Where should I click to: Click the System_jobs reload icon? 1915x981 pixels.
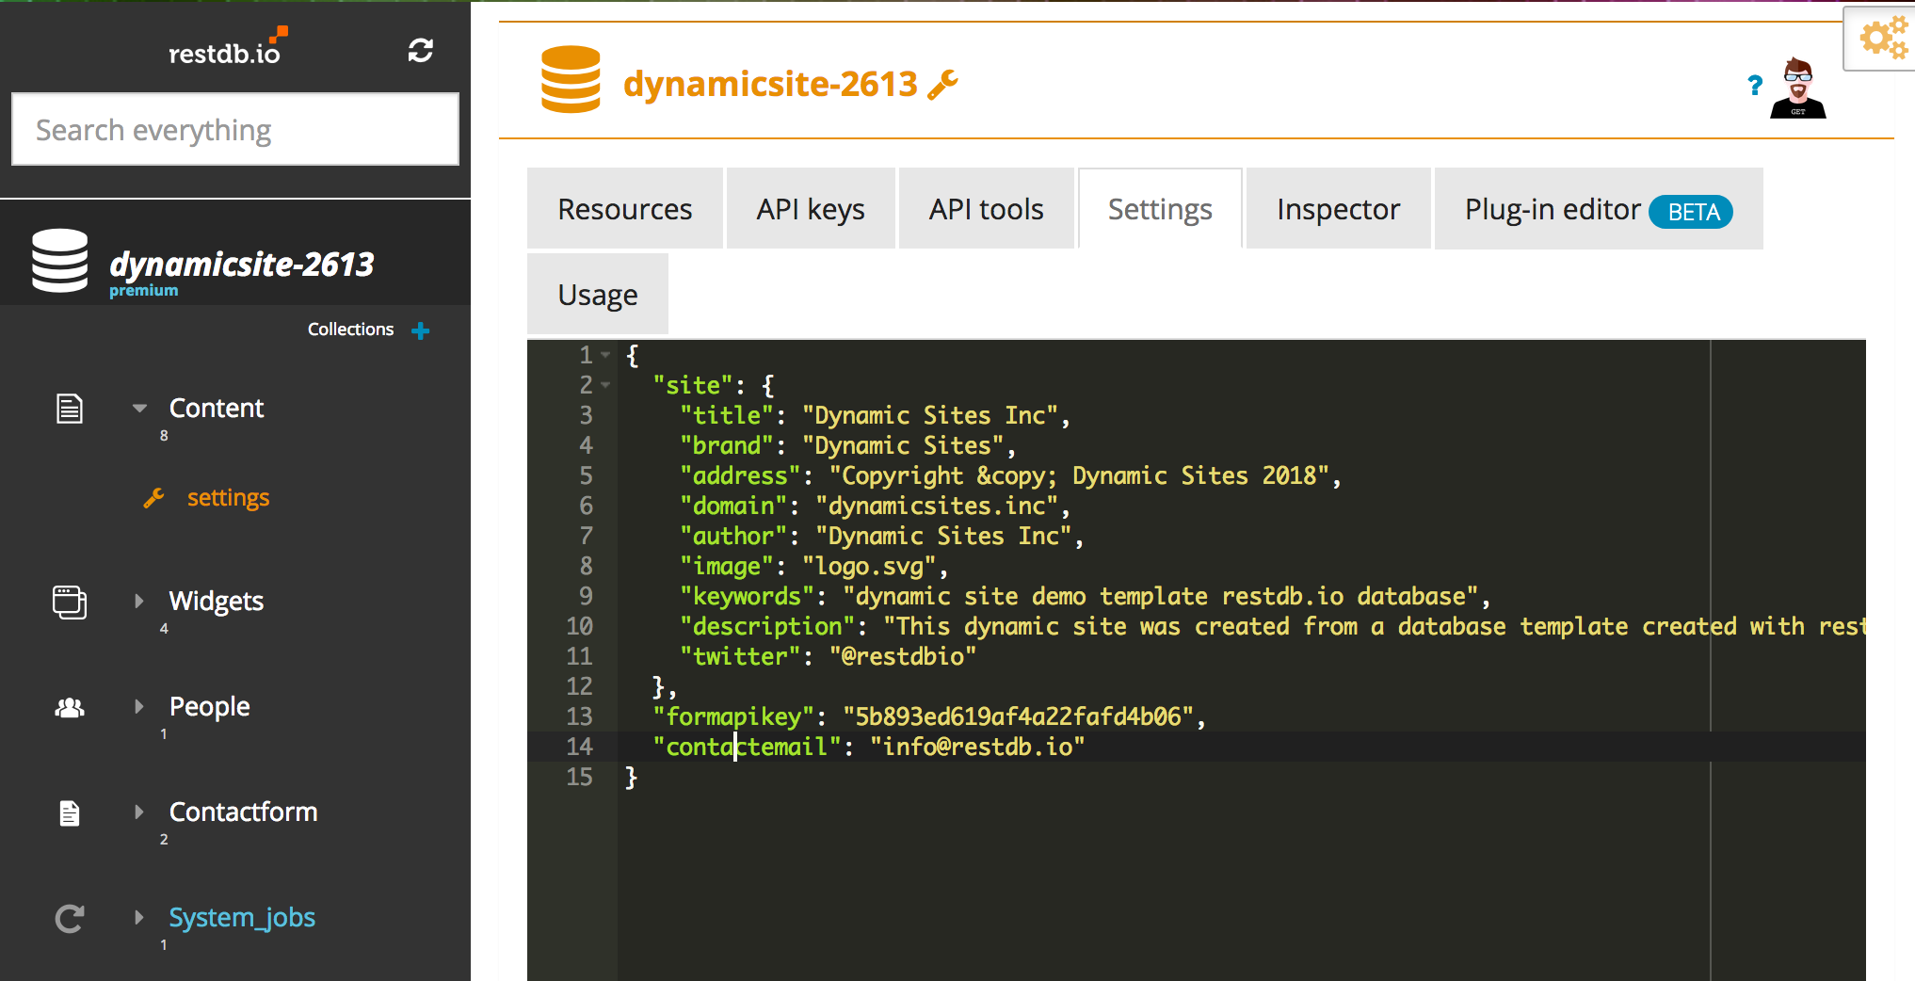pyautogui.click(x=70, y=919)
